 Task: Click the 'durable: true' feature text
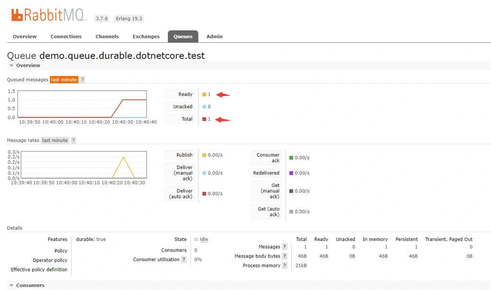pyautogui.click(x=91, y=239)
